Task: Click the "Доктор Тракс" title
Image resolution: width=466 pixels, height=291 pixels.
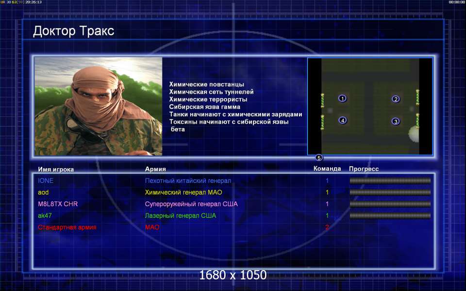Action: pos(73,31)
